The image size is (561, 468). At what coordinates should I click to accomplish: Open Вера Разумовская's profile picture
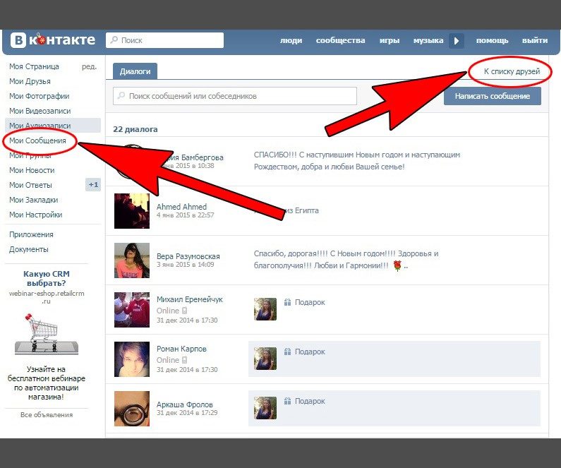click(132, 260)
